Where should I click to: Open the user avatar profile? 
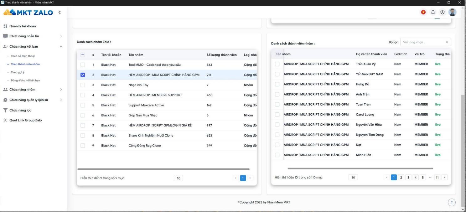[x=452, y=12]
